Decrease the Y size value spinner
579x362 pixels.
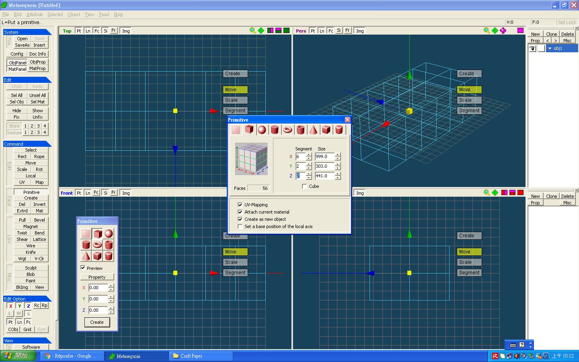(338, 168)
